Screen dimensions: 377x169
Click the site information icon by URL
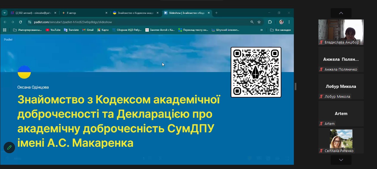click(30, 22)
